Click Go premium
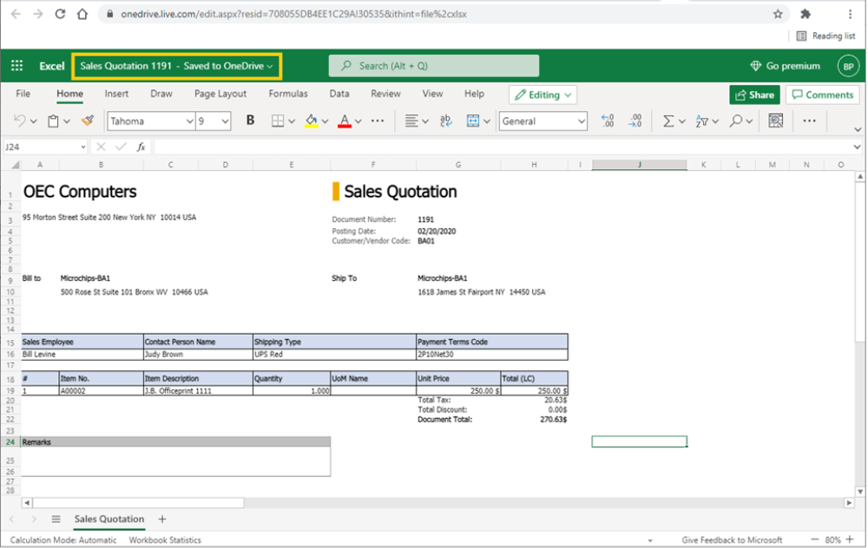The image size is (868, 548). (785, 66)
